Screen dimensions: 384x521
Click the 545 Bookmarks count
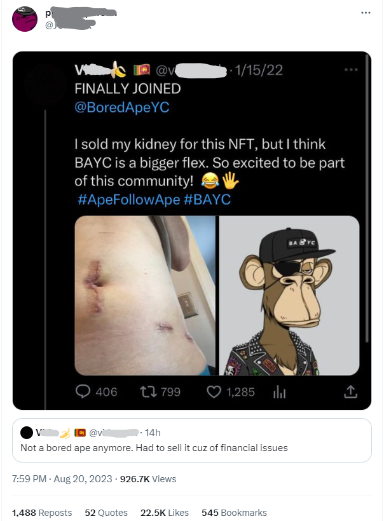coord(234,513)
